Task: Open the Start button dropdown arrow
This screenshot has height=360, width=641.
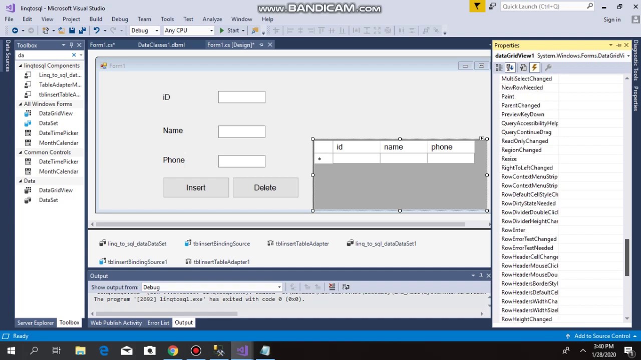Action: (x=243, y=30)
